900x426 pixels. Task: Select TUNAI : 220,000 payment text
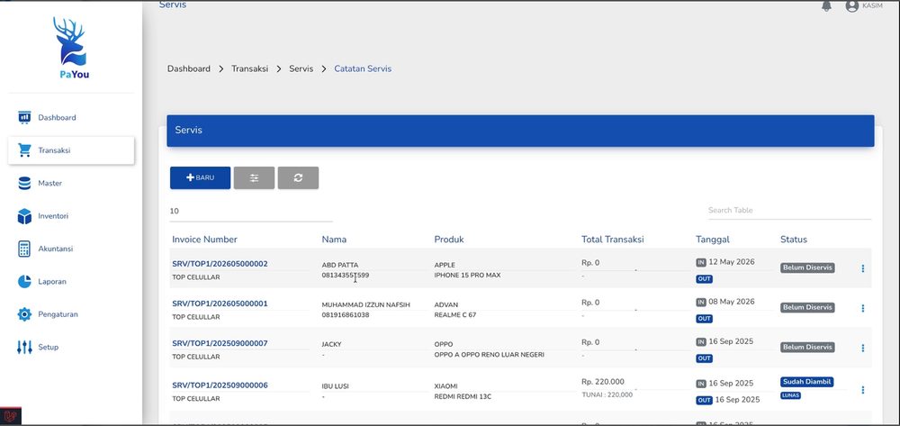pos(607,395)
